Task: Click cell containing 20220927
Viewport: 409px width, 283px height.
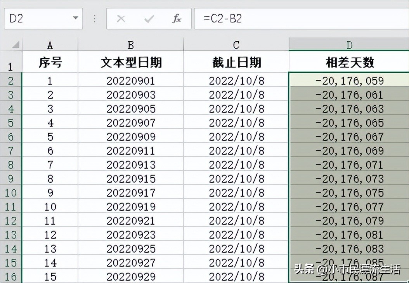Action: click(x=131, y=262)
